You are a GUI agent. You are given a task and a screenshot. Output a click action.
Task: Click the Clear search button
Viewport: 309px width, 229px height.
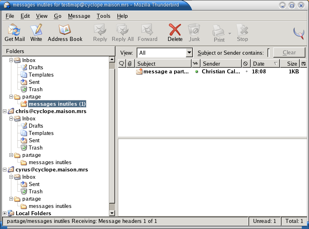coord(289,52)
